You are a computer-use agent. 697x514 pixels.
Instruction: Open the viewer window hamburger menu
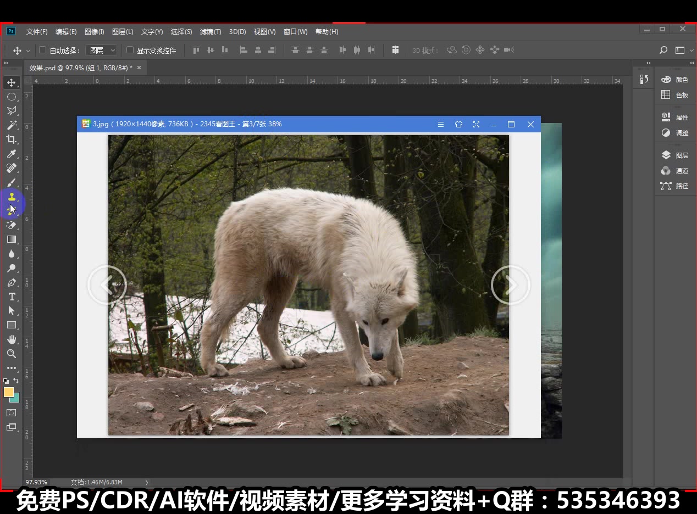coord(441,124)
